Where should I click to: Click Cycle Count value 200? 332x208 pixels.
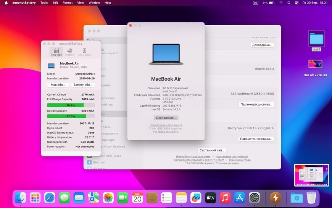pos(92,128)
